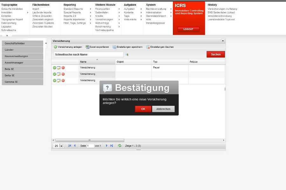This screenshot has height=190, width=286.
Task: Click the Excel exportieren spreadsheet icon
Action: click(87, 47)
